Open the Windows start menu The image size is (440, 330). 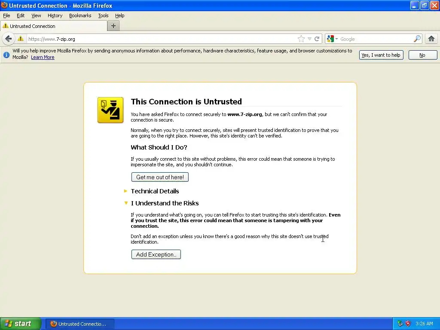click(x=21, y=324)
